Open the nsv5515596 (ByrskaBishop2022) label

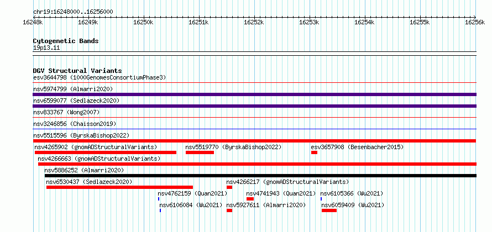pyautogui.click(x=81, y=135)
